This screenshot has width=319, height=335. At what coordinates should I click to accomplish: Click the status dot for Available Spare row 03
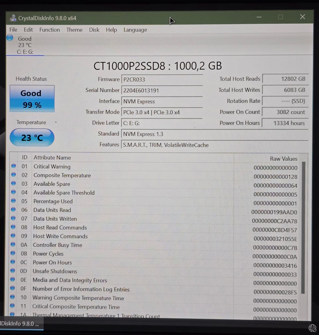[14, 183]
